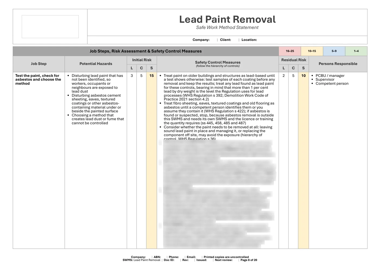380x268 pixels.
Task: Select the yellow 10–15 risk legend cell
Action: point(312,51)
